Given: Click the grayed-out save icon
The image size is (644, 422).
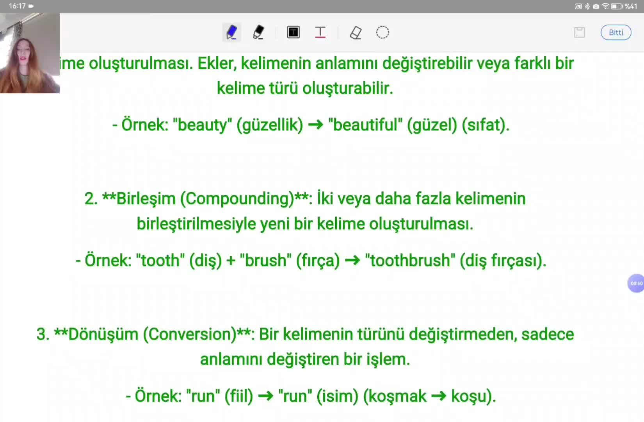Looking at the screenshot, I should click(x=580, y=32).
